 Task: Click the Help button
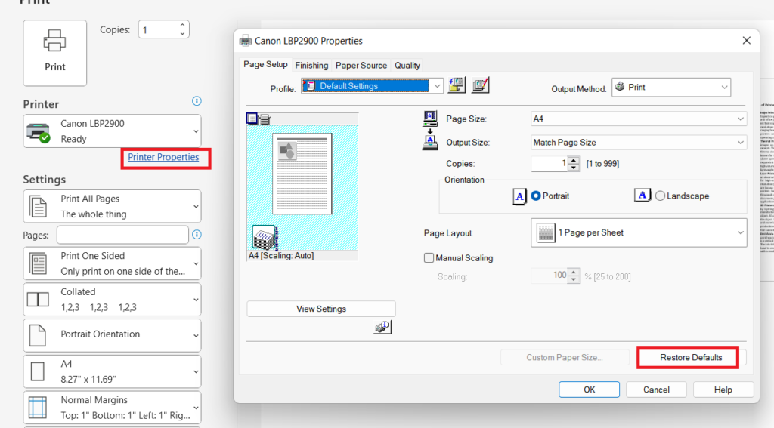point(723,390)
